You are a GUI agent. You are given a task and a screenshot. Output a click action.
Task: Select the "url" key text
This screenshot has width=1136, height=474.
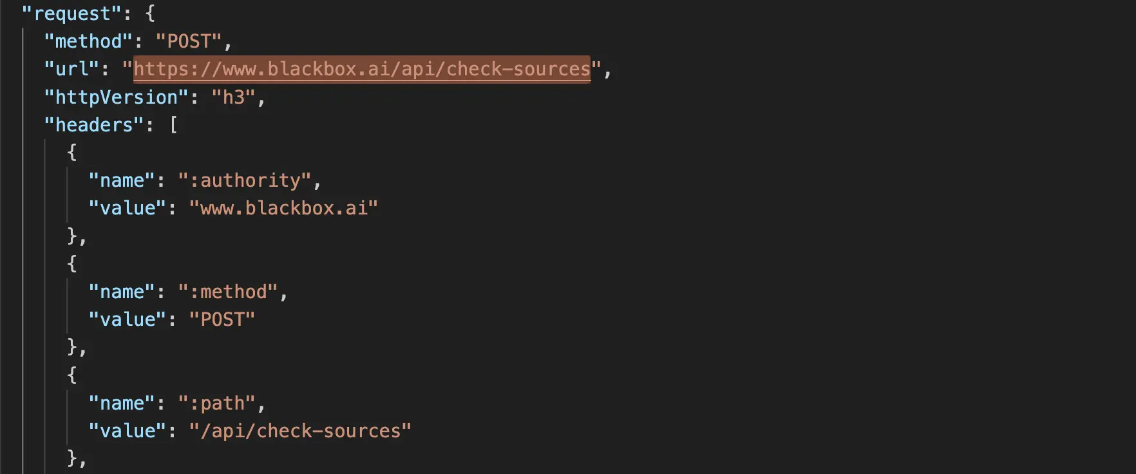point(71,69)
